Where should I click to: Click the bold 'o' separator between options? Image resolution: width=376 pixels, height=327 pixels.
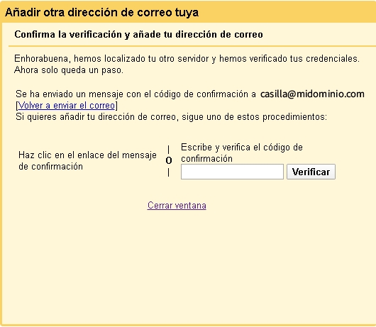tap(169, 160)
